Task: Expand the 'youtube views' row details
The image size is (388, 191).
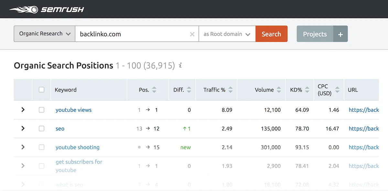Action: click(22, 110)
